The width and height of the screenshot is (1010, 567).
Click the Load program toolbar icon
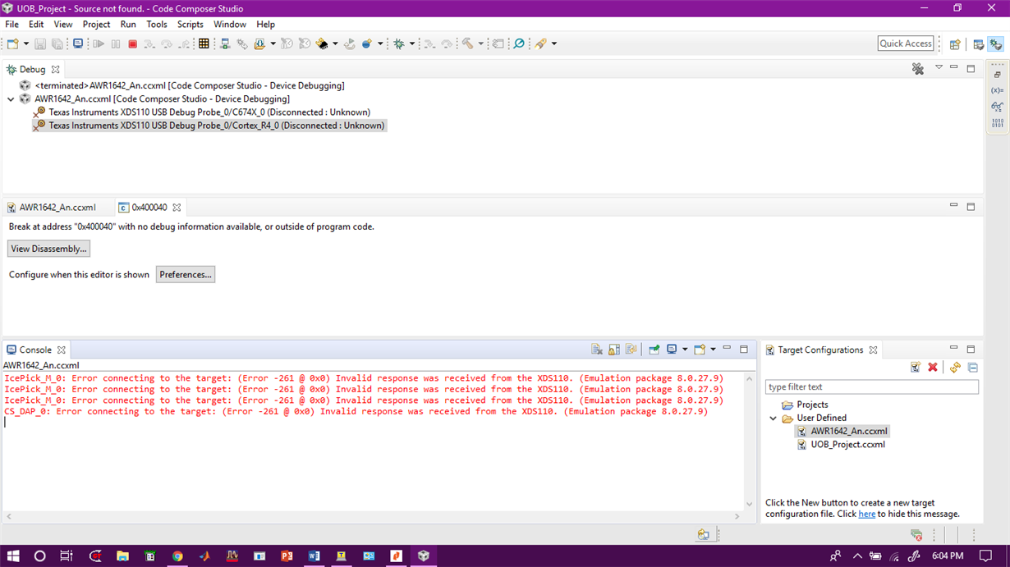pyautogui.click(x=259, y=43)
